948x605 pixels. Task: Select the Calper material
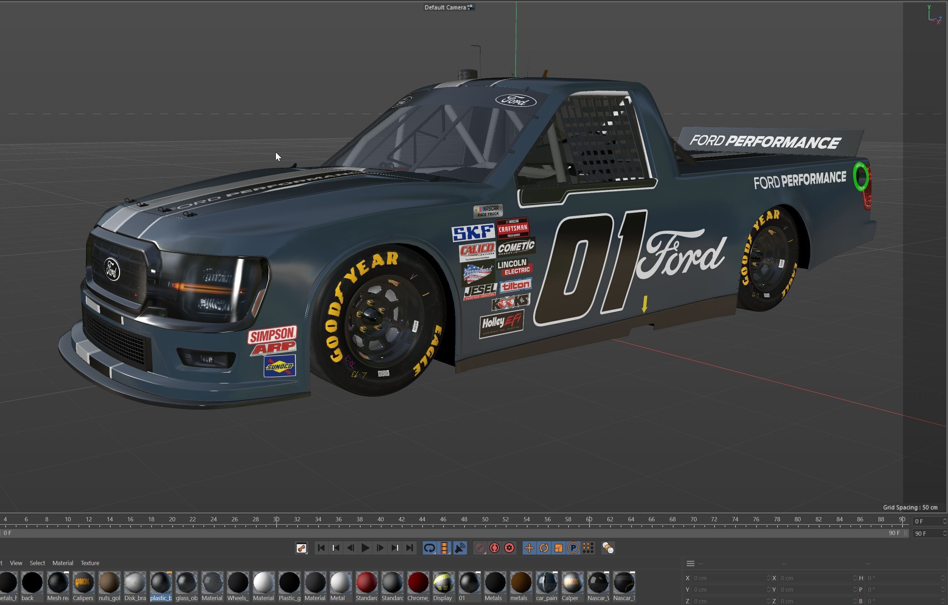(572, 586)
